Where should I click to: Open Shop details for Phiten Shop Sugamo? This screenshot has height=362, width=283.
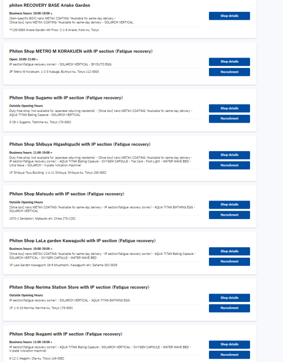coord(229,109)
